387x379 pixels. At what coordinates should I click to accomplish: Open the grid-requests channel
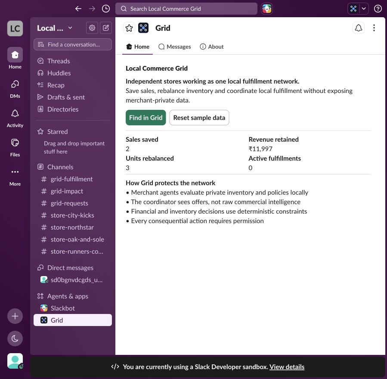[x=73, y=203]
